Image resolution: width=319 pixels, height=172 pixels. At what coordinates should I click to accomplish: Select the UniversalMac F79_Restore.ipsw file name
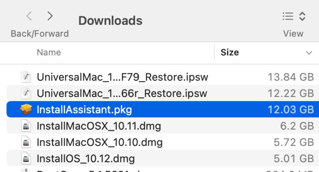(122, 77)
